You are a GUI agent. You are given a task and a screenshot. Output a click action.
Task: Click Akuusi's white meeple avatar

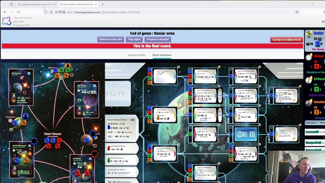point(309,57)
